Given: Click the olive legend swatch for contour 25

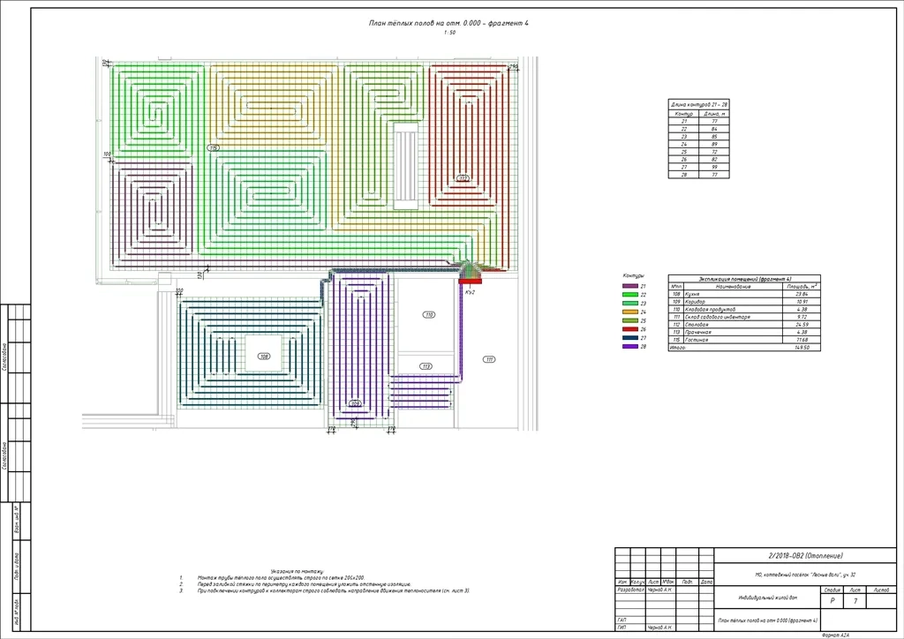Looking at the screenshot, I should click(629, 320).
